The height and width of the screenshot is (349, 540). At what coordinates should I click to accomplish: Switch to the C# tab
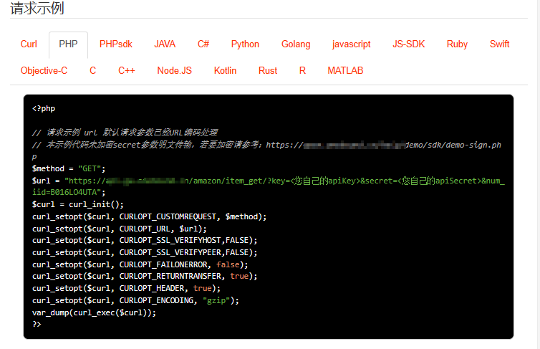(203, 44)
